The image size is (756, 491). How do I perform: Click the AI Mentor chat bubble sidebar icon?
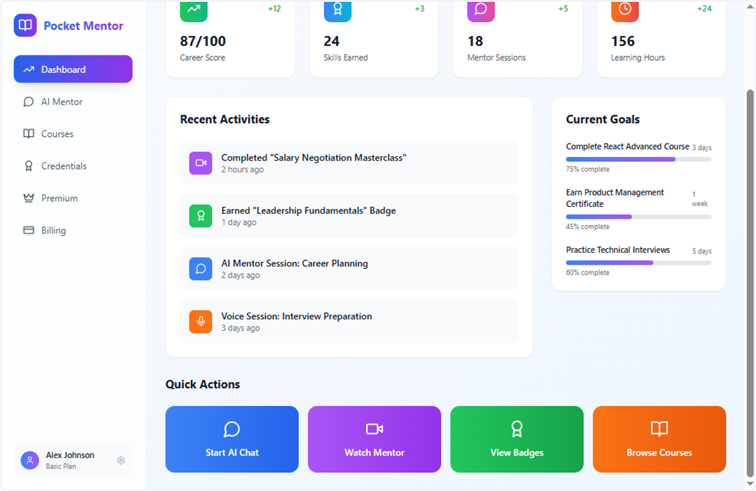click(28, 101)
